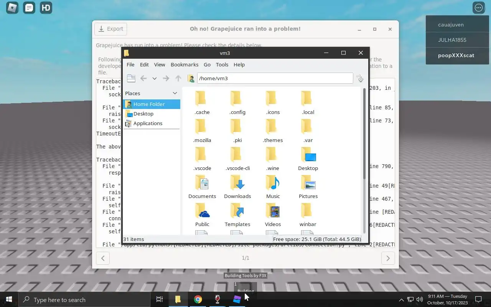Click the file view vertical scrollbar
Viewport: 491px width, 307px height.
(x=364, y=134)
